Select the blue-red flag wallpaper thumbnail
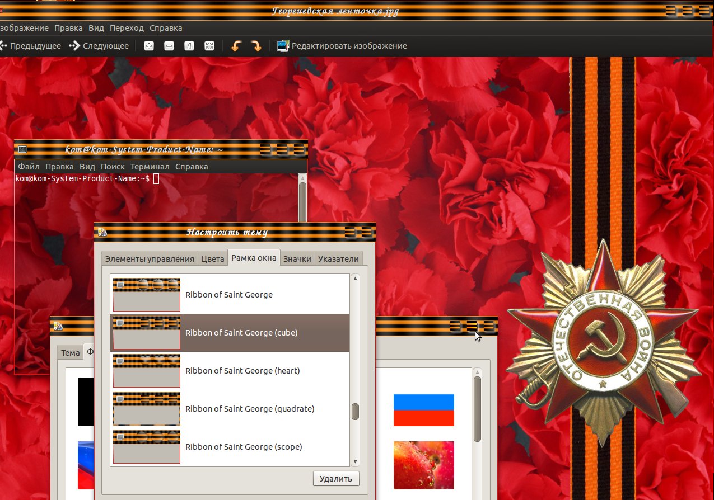 coord(424,410)
